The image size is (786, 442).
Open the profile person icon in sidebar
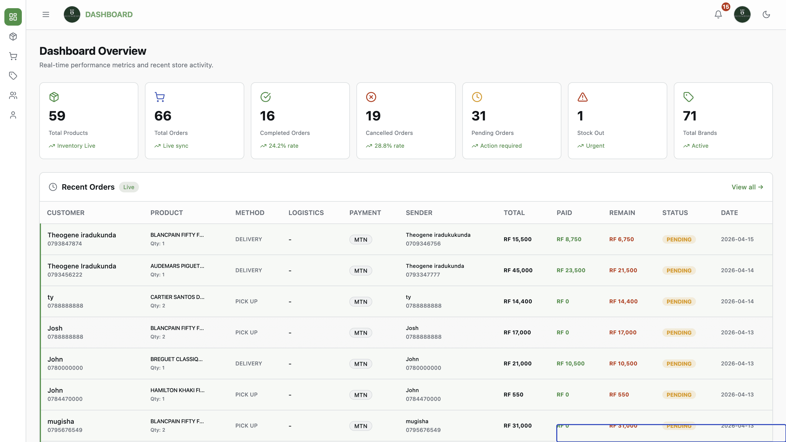13,115
